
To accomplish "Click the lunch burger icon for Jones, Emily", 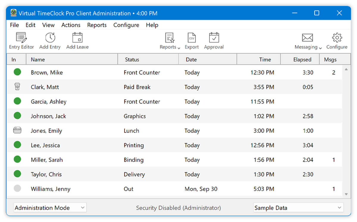I will [17, 130].
